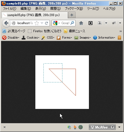Click the McAfee status bar button
The image size is (124, 132).
[102, 127]
